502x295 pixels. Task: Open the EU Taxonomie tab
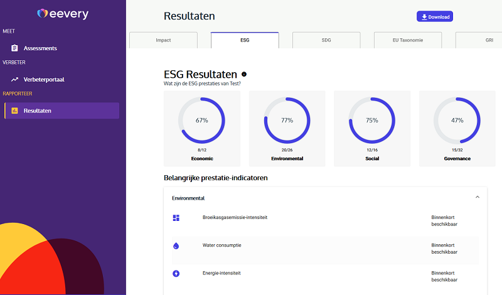(x=408, y=40)
